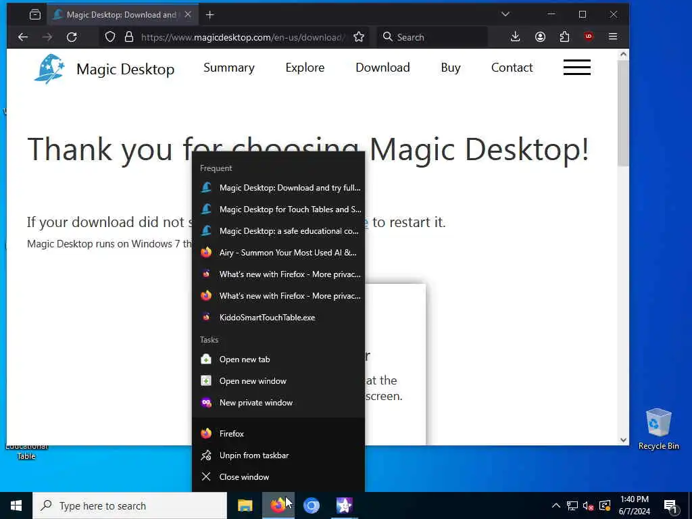Screen dimensions: 692x519
Task: Select Unpin from taskbar
Action: click(278, 455)
